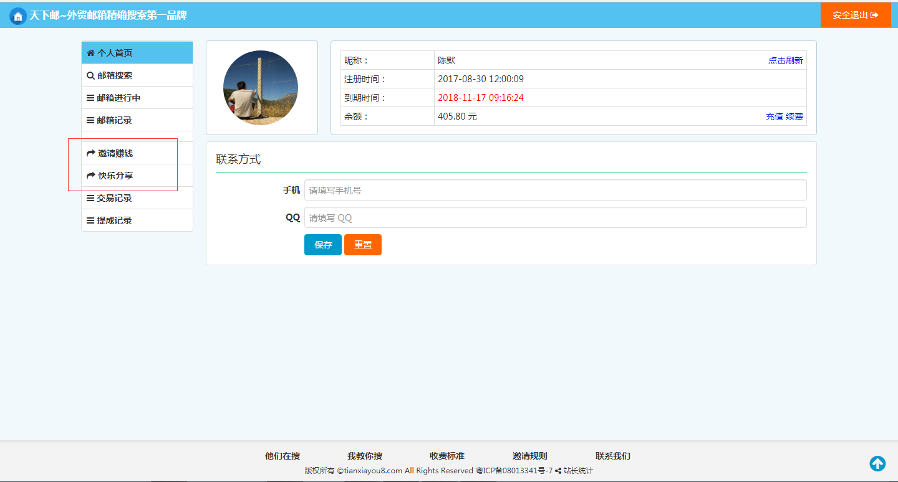Click the 充值 recharge link
The width and height of the screenshot is (898, 482).
coord(774,116)
